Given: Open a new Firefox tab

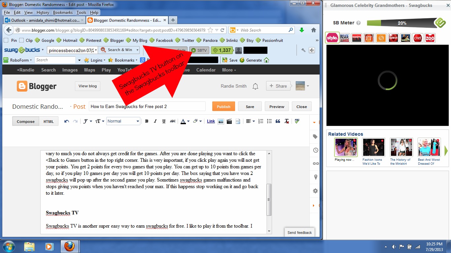Looking at the screenshot, I should [173, 20].
